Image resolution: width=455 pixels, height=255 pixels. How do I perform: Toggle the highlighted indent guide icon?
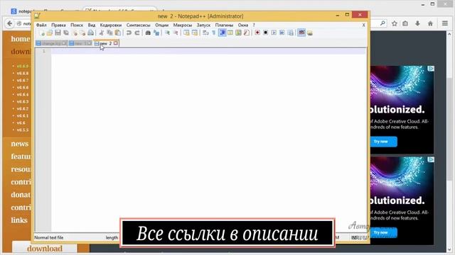pyautogui.click(x=223, y=33)
